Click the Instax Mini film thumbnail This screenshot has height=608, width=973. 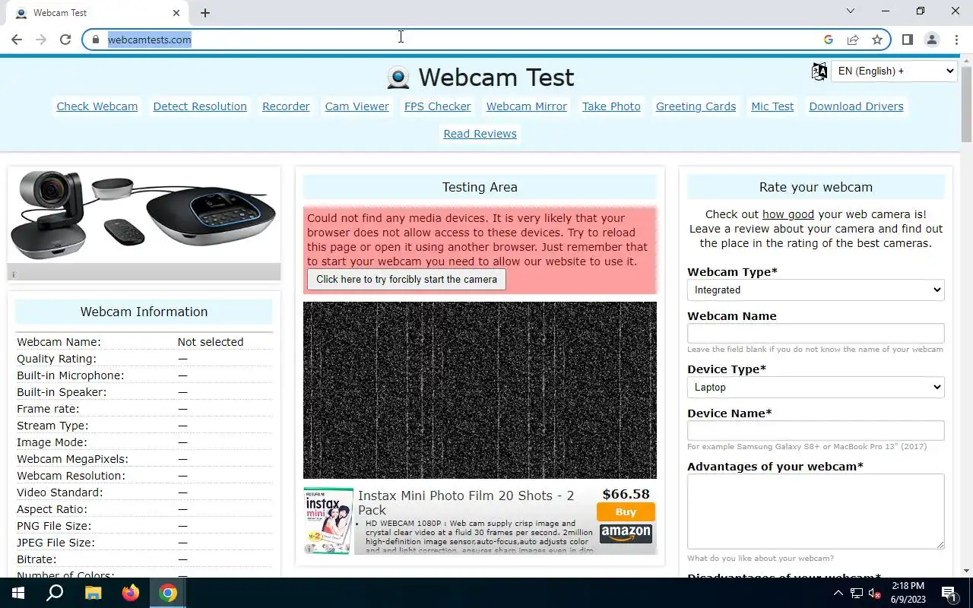click(x=328, y=521)
